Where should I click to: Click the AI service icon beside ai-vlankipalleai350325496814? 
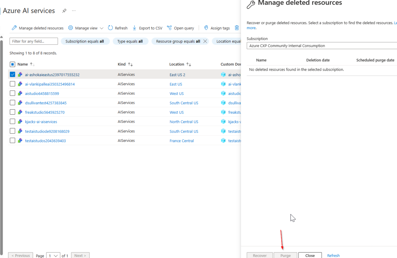(x=20, y=84)
